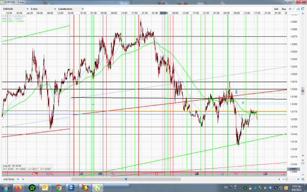Open the planet globe taskbar app
This screenshot has width=307, height=192.
pyautogui.click(x=85, y=188)
